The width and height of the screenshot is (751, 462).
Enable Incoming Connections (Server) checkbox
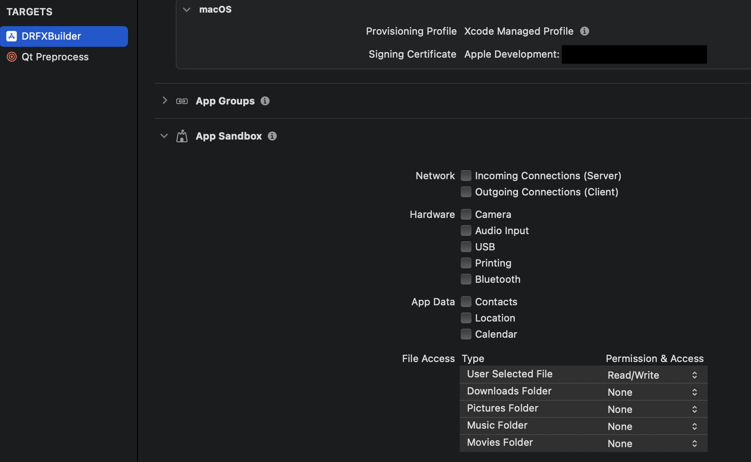(466, 176)
